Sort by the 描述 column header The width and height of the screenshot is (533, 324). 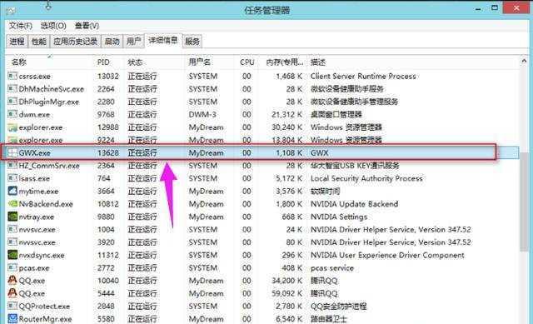(318, 62)
